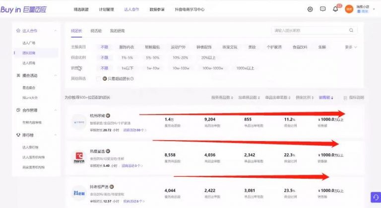This screenshot has width=381, height=208.
Task: Expand the 更多 categories dropdown
Action: pos(351,47)
